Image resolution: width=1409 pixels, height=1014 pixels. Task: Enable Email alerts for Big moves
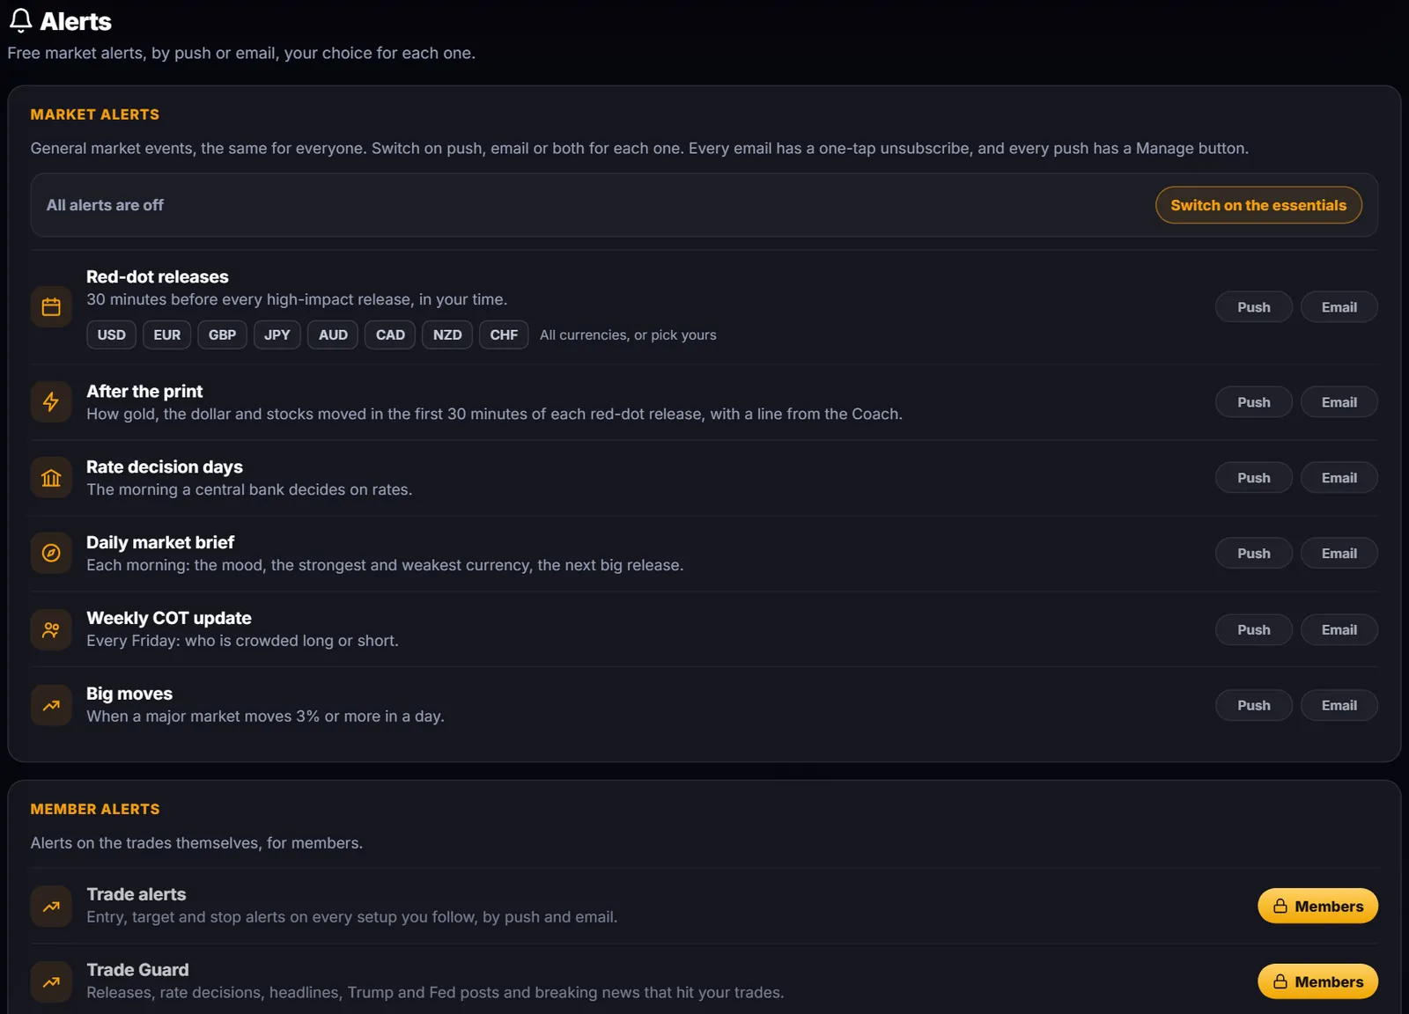pyautogui.click(x=1339, y=706)
